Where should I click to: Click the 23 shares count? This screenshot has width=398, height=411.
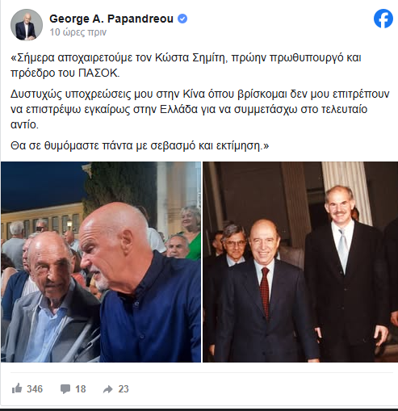pyautogui.click(x=124, y=389)
